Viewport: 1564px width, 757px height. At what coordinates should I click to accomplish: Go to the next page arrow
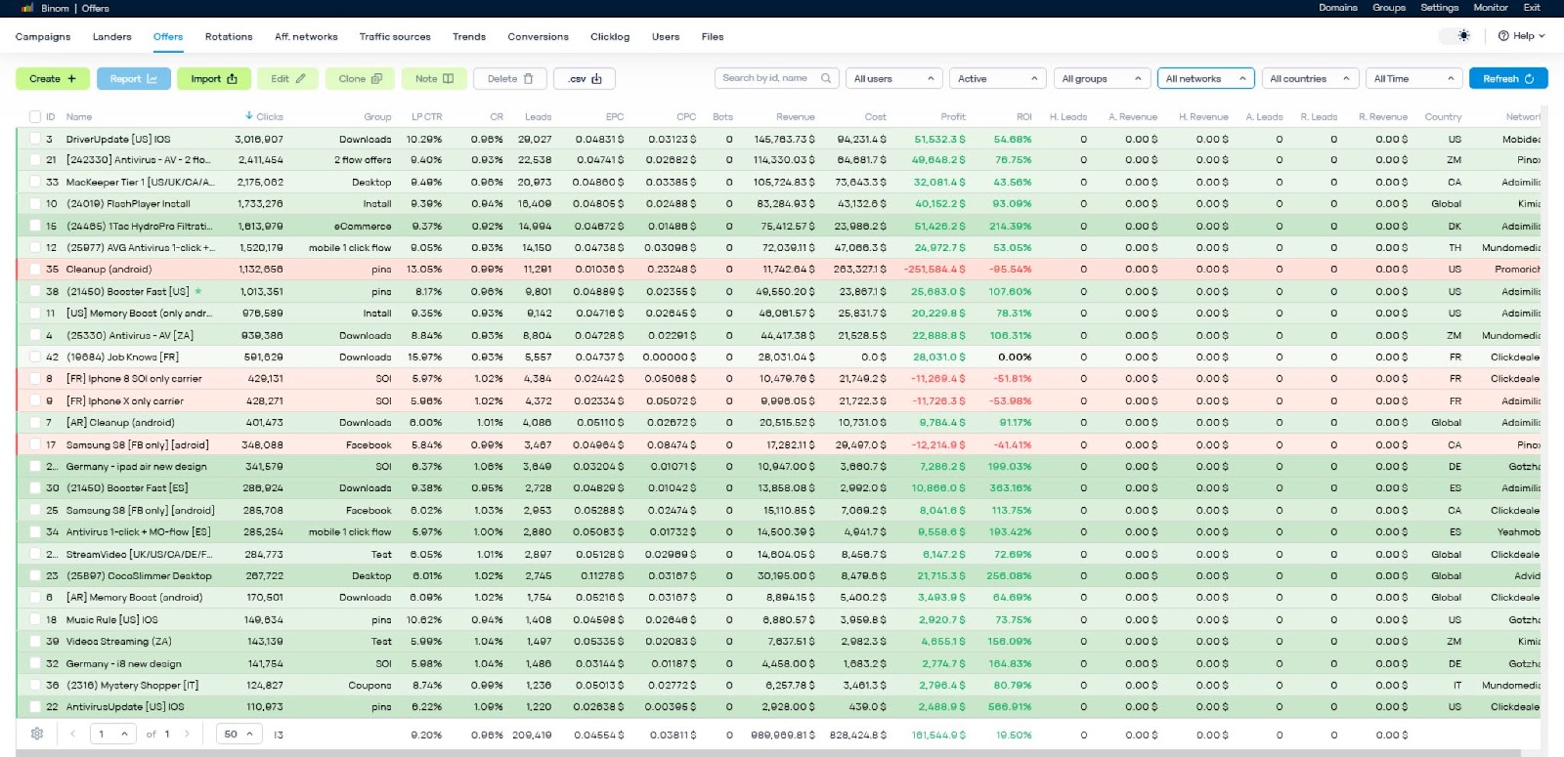(x=187, y=734)
